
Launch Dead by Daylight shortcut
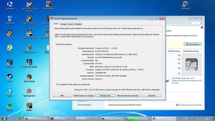coord(29,20)
